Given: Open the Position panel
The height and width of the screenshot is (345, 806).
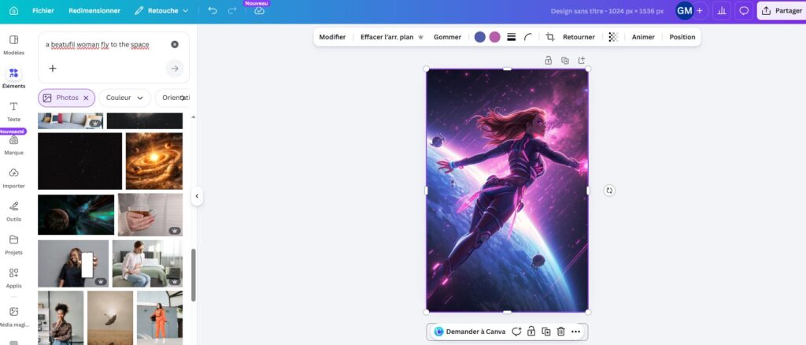Looking at the screenshot, I should pyautogui.click(x=682, y=37).
